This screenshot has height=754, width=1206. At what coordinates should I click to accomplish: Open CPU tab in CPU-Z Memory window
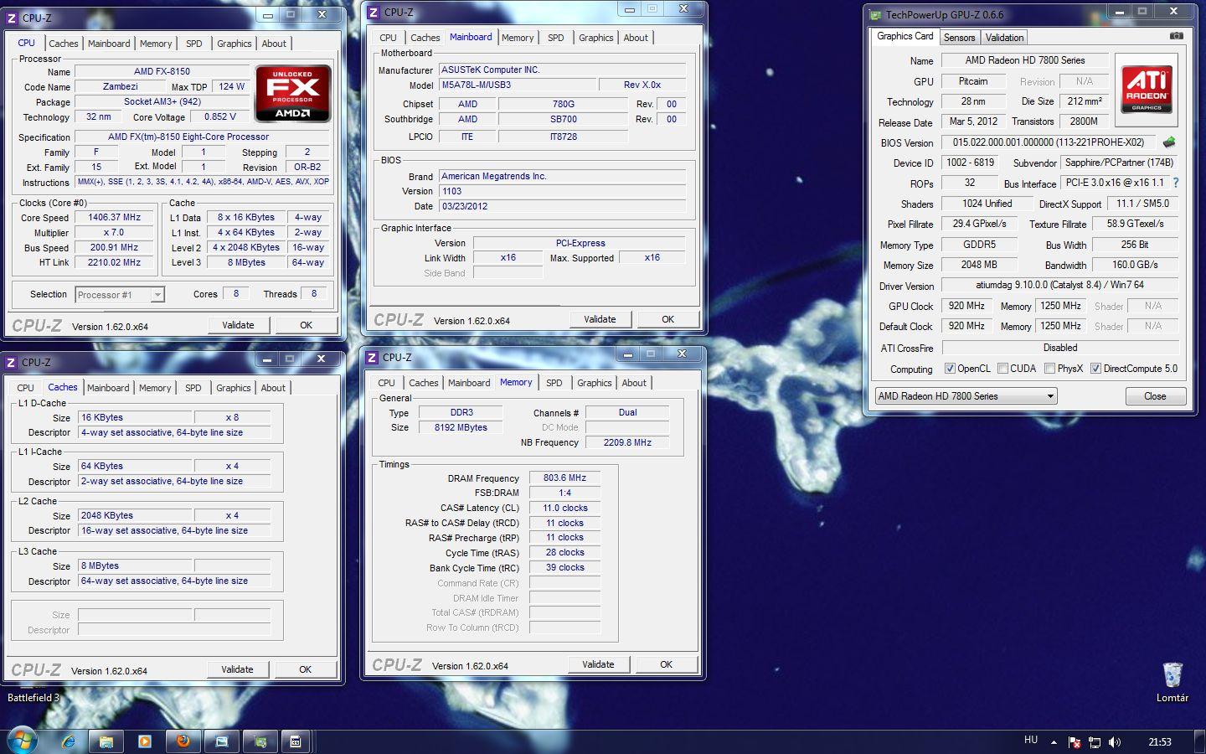[386, 383]
